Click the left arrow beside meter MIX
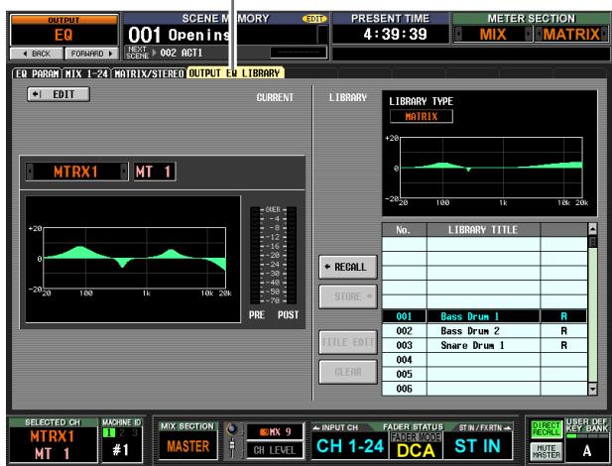The height and width of the screenshot is (466, 612). [458, 35]
